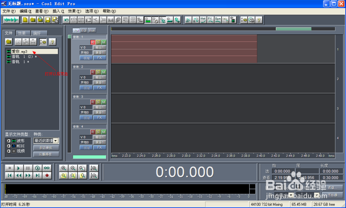Open the 文件 menu
This screenshot has width=346, height=208.
point(9,11)
